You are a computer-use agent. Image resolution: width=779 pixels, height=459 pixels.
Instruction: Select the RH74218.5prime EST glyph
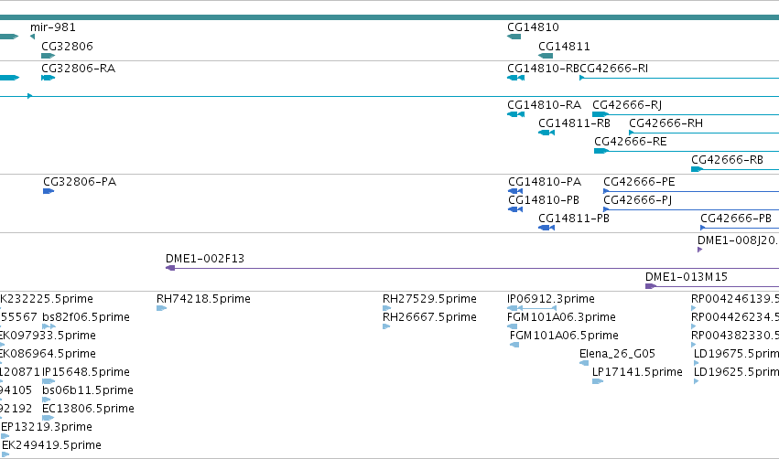click(x=161, y=308)
